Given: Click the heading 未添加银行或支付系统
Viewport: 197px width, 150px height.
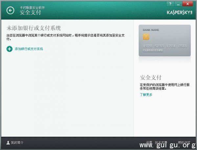Looking at the screenshot, I should pyautogui.click(x=34, y=28).
